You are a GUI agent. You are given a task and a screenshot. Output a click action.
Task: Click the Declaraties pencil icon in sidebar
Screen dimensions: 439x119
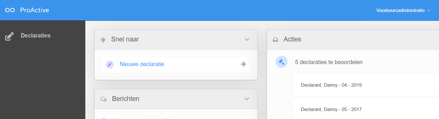coord(9,36)
